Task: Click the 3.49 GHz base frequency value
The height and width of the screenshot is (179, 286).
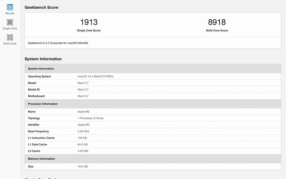Action: [x=83, y=131]
